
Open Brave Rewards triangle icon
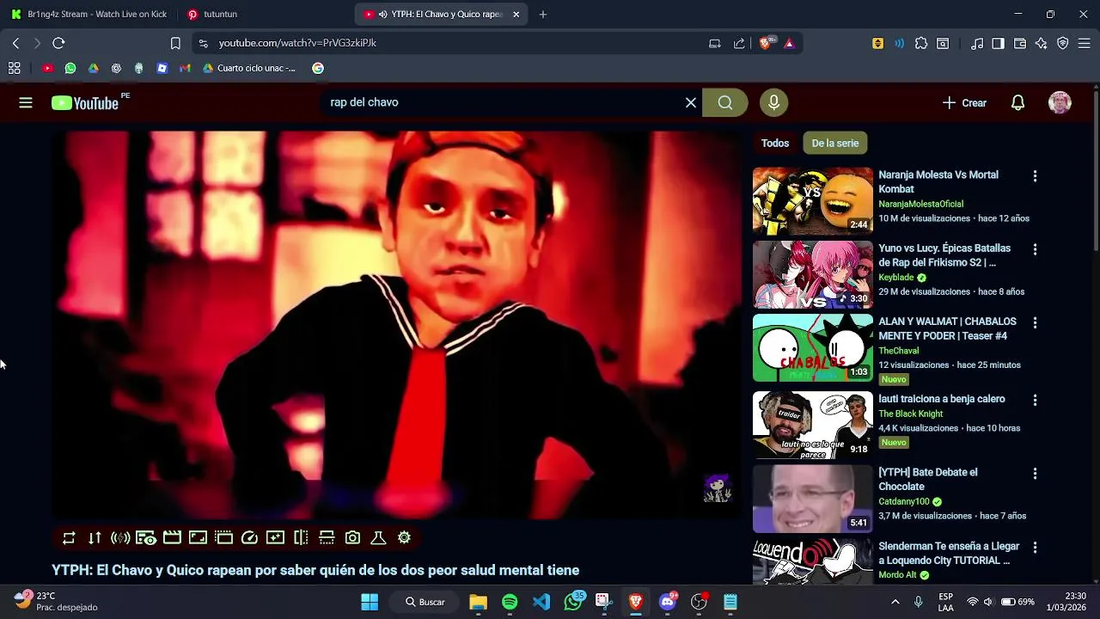[789, 43]
